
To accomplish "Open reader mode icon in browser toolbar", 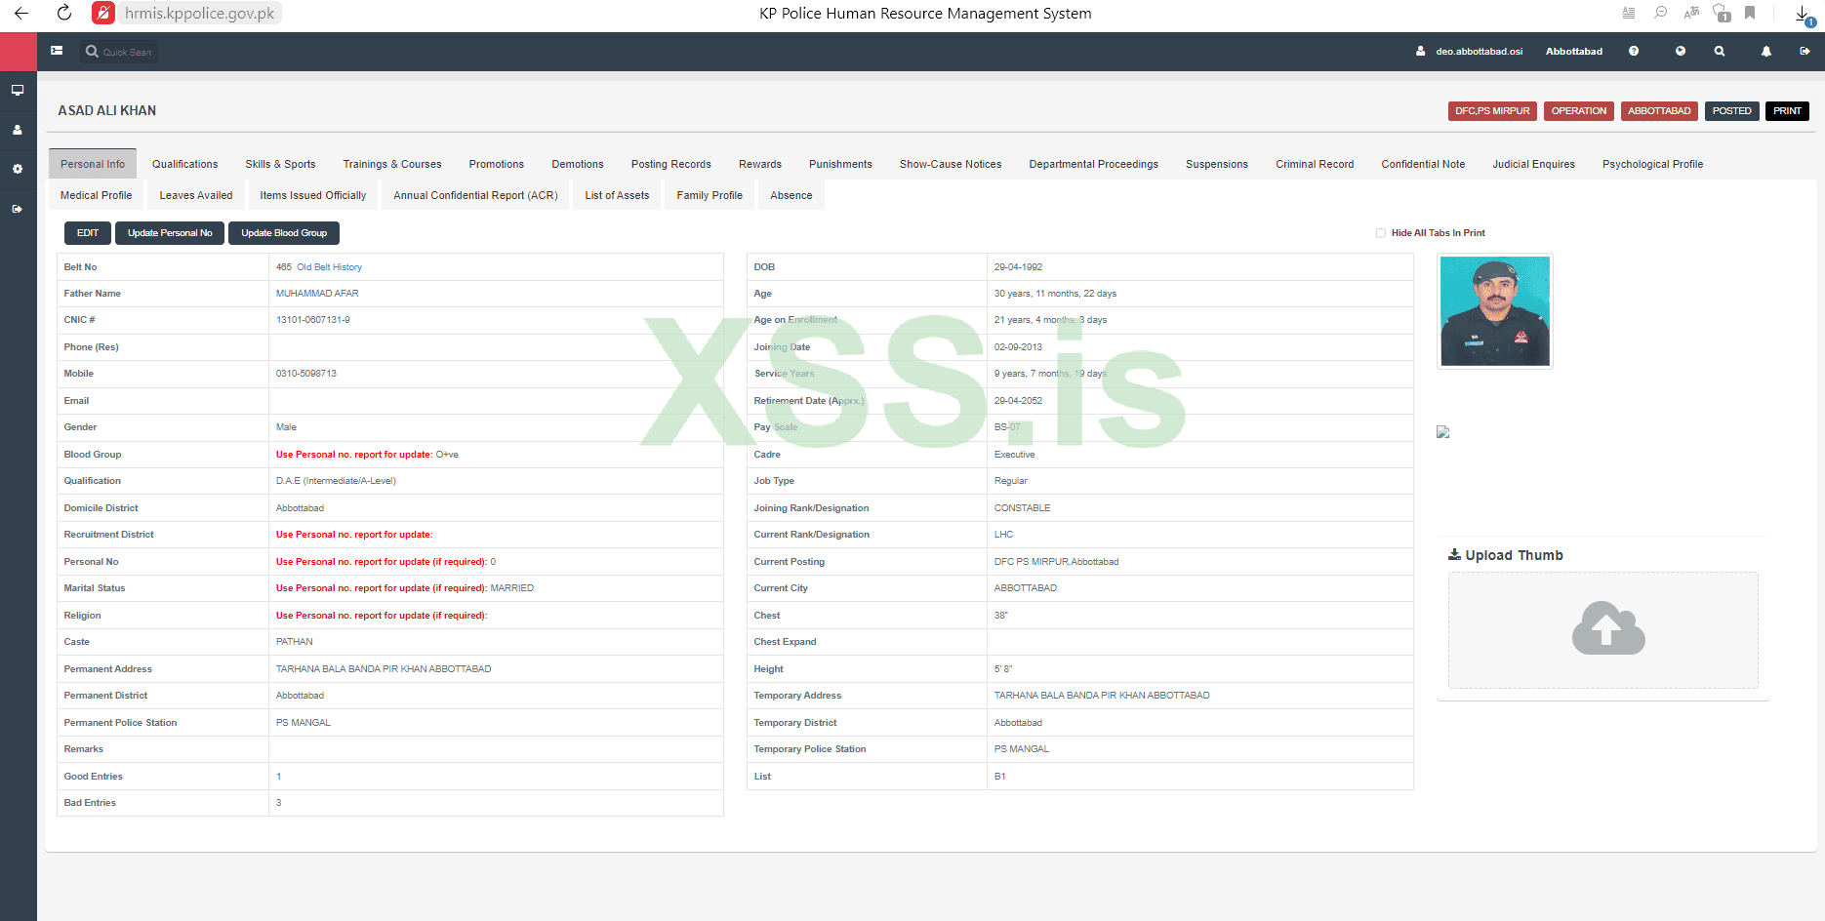I will coord(1629,13).
